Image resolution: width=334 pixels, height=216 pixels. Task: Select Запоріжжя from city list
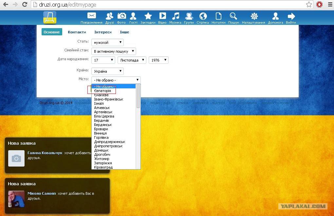(114, 163)
